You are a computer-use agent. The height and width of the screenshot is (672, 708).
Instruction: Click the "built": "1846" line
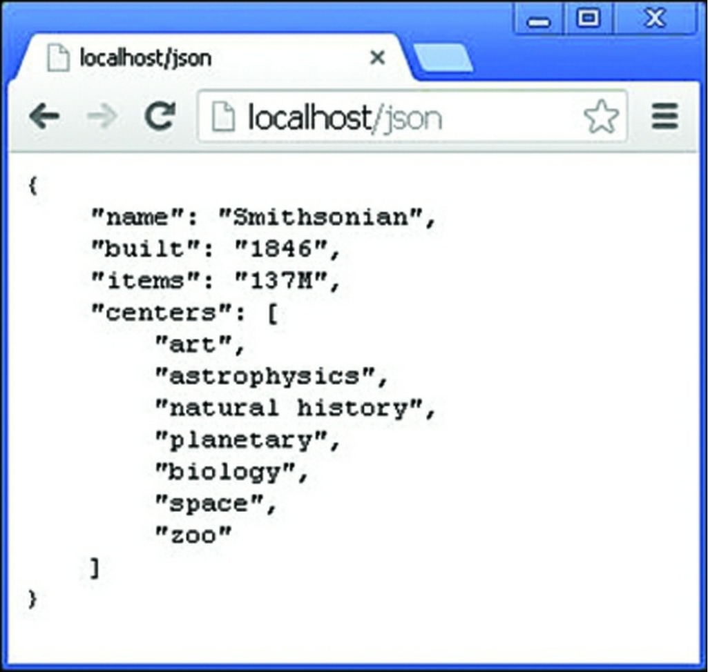216,249
